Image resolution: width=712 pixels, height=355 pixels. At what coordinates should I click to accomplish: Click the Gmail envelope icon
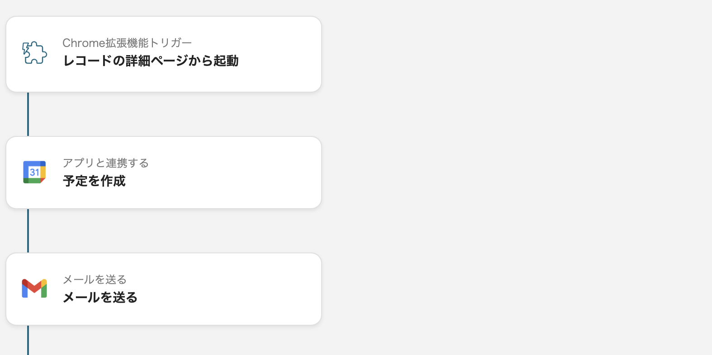(34, 289)
